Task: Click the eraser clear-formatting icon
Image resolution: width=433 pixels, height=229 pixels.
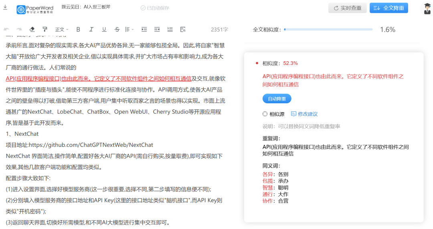Action: pos(32,30)
